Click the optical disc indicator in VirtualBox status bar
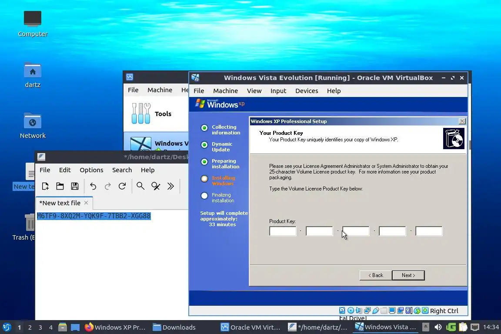This screenshot has height=334, width=501. tap(351, 311)
